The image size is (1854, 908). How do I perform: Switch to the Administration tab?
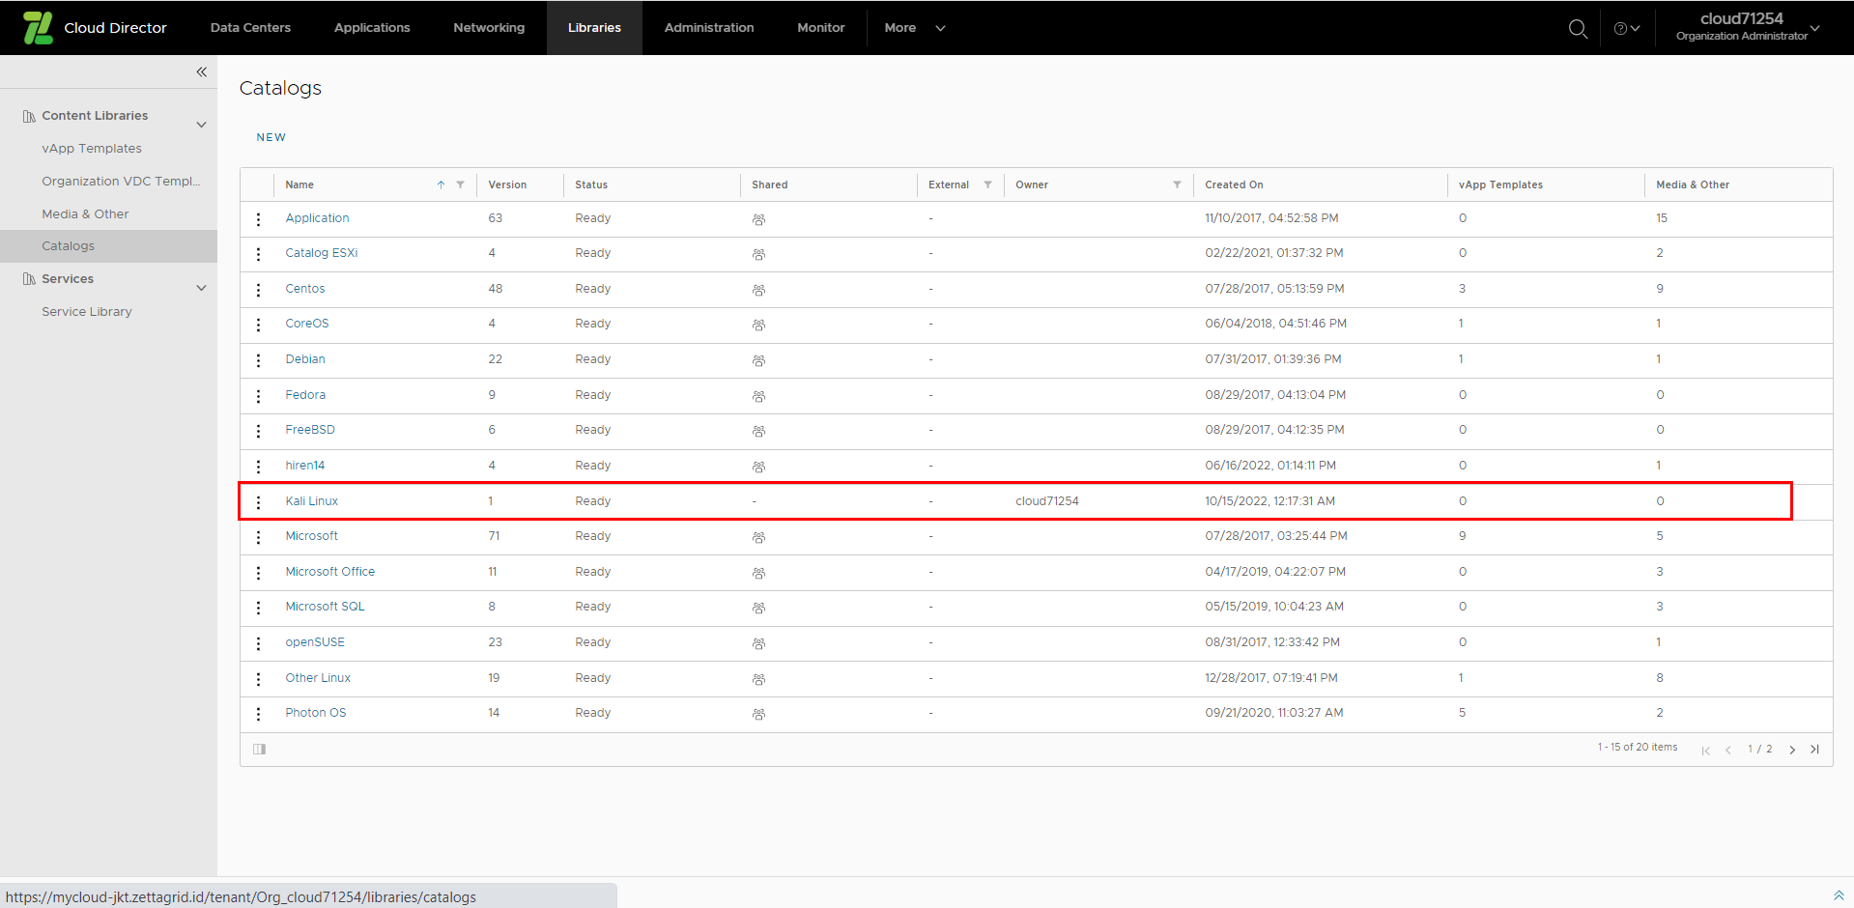(708, 28)
